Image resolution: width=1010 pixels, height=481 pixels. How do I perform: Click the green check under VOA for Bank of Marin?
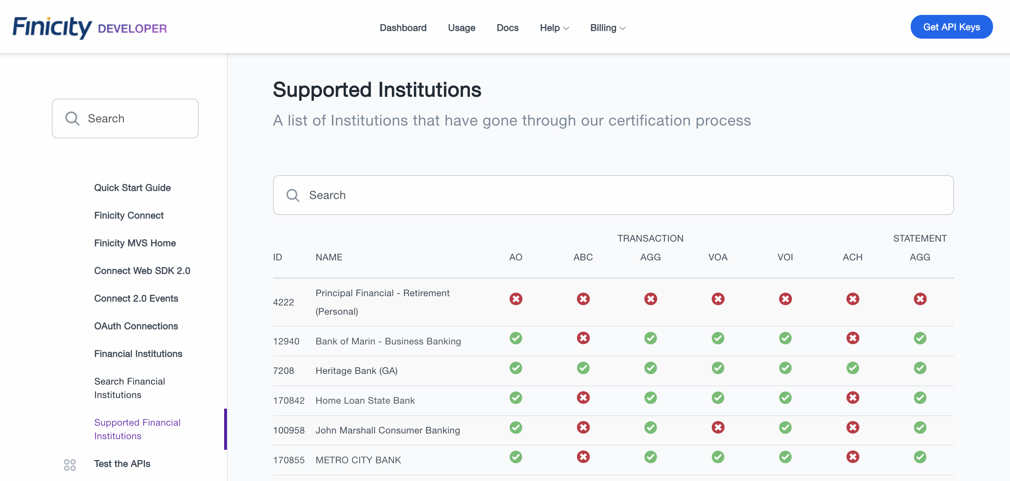click(x=718, y=338)
